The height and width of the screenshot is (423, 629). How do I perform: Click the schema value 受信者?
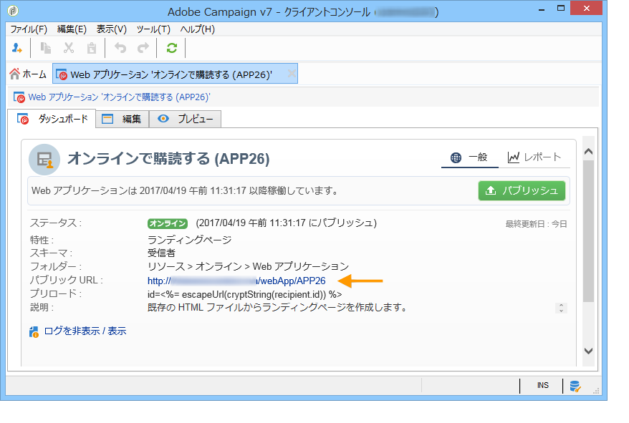161,253
